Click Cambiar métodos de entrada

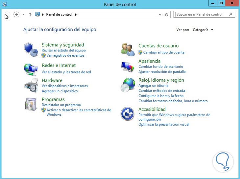coord(162,90)
